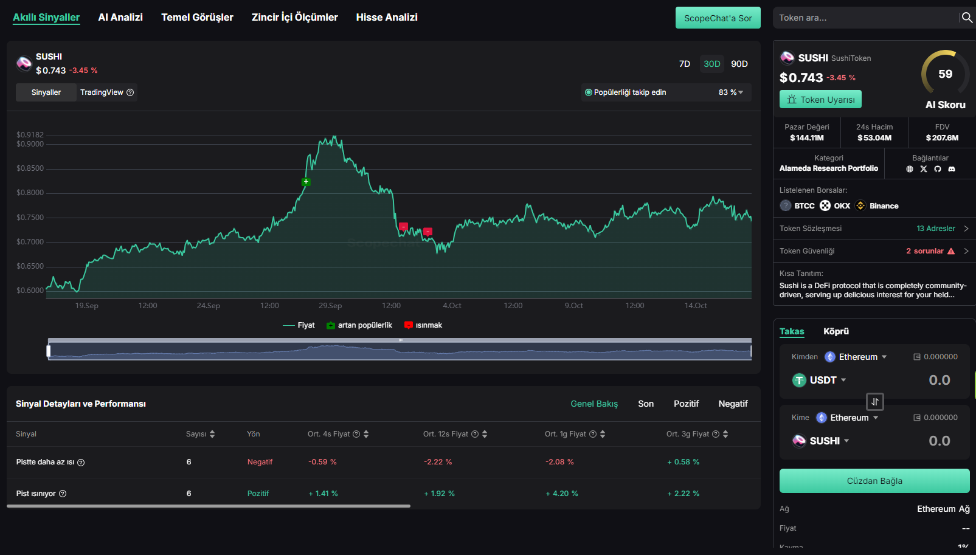Open the Zincir İçi Ölçümler tab

(294, 18)
